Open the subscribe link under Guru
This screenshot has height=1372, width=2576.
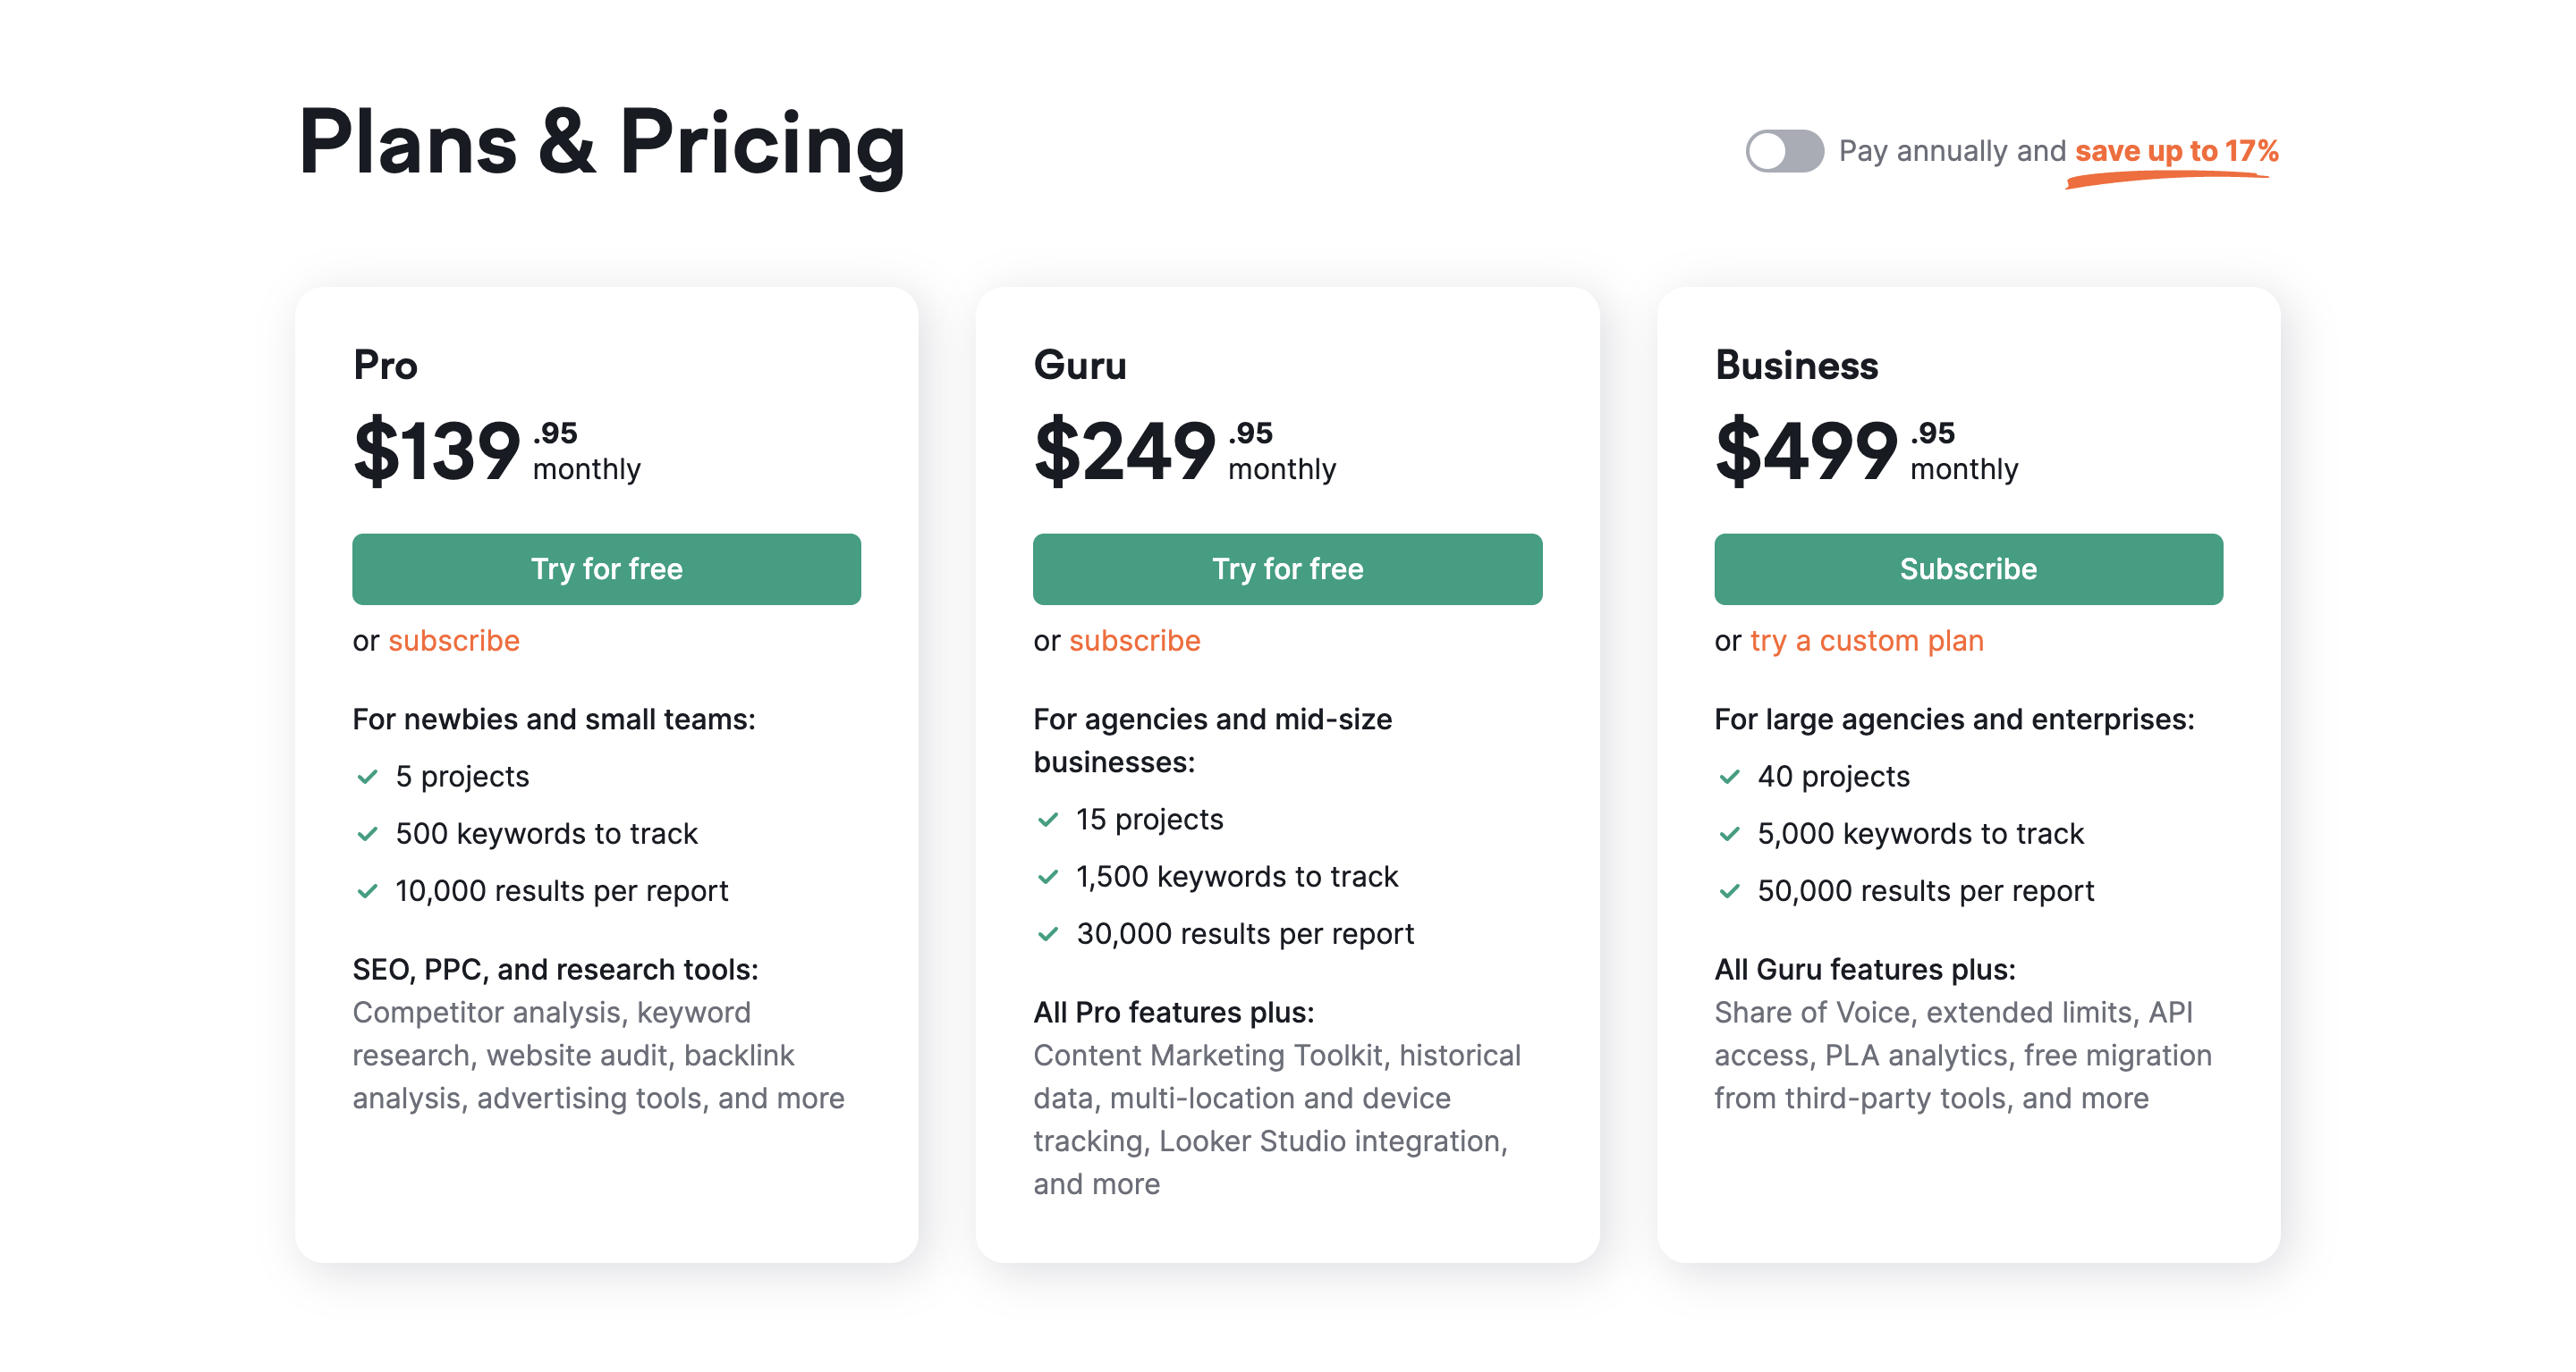tap(1135, 641)
